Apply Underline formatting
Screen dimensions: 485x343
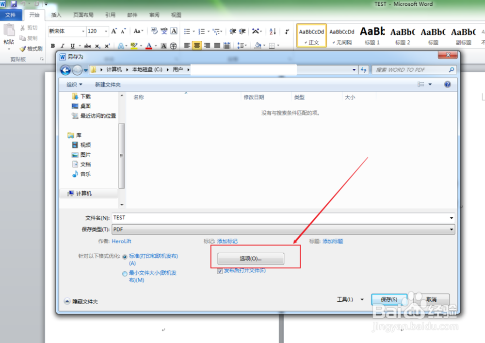72,46
